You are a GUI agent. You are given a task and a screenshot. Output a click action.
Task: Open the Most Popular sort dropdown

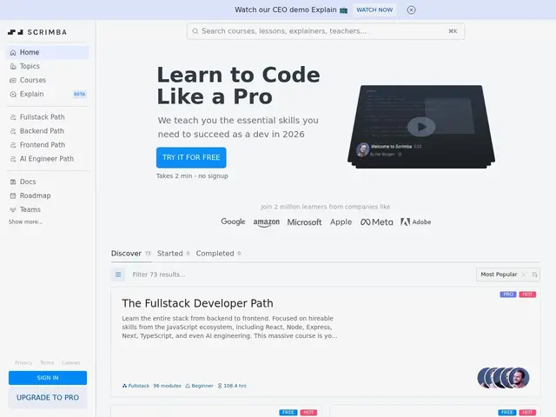coord(499,275)
